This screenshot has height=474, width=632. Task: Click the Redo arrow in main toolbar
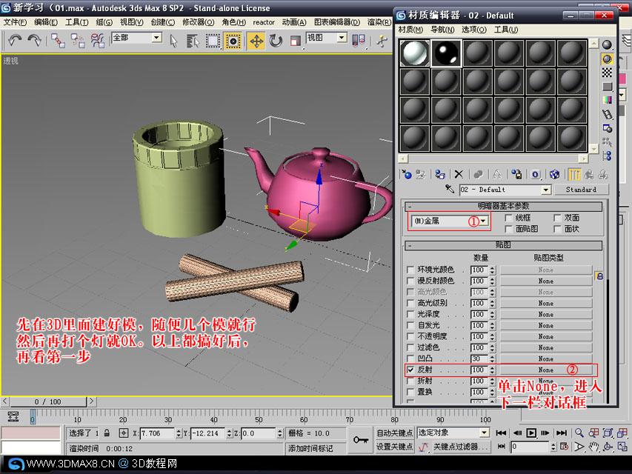coord(35,40)
